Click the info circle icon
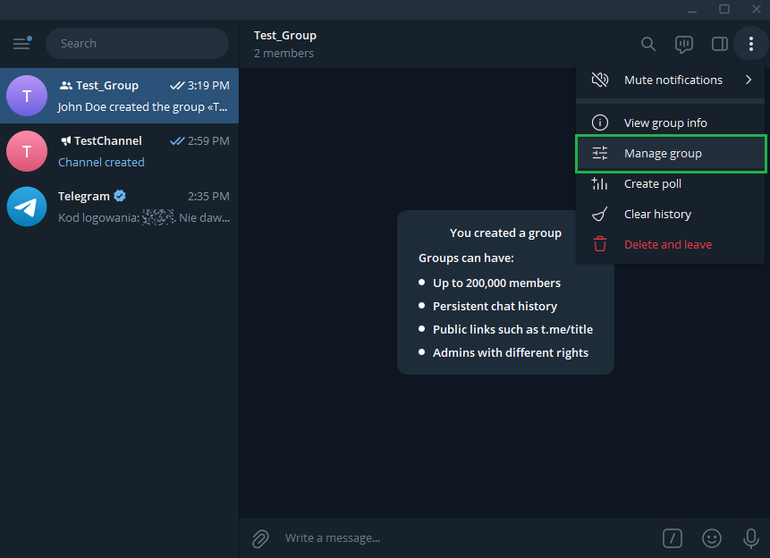The image size is (770, 558). 599,123
